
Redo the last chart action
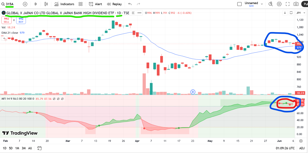139,4
